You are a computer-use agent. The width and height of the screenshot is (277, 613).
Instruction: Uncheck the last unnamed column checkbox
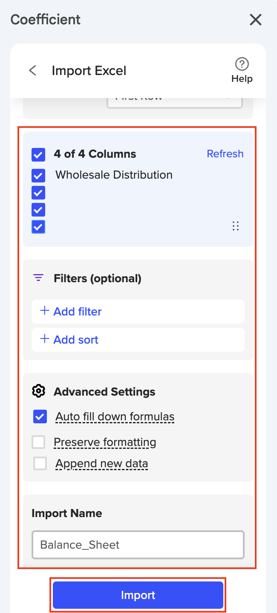(38, 227)
